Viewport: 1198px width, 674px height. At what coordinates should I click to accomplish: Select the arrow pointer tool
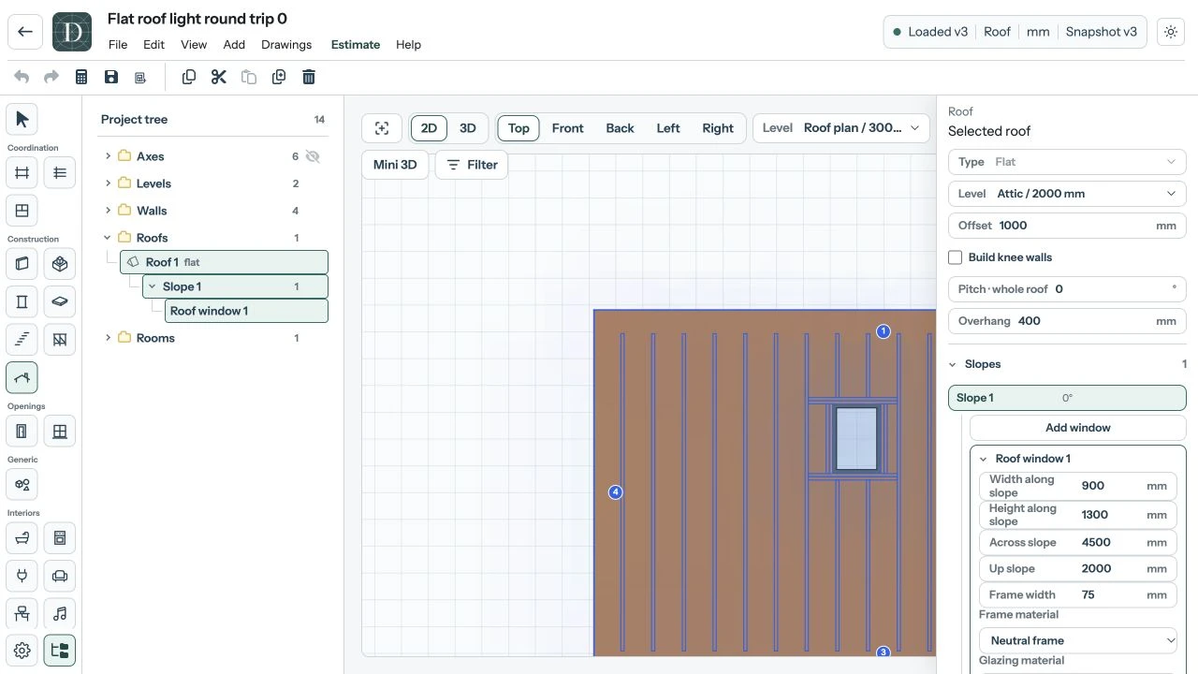coord(22,119)
